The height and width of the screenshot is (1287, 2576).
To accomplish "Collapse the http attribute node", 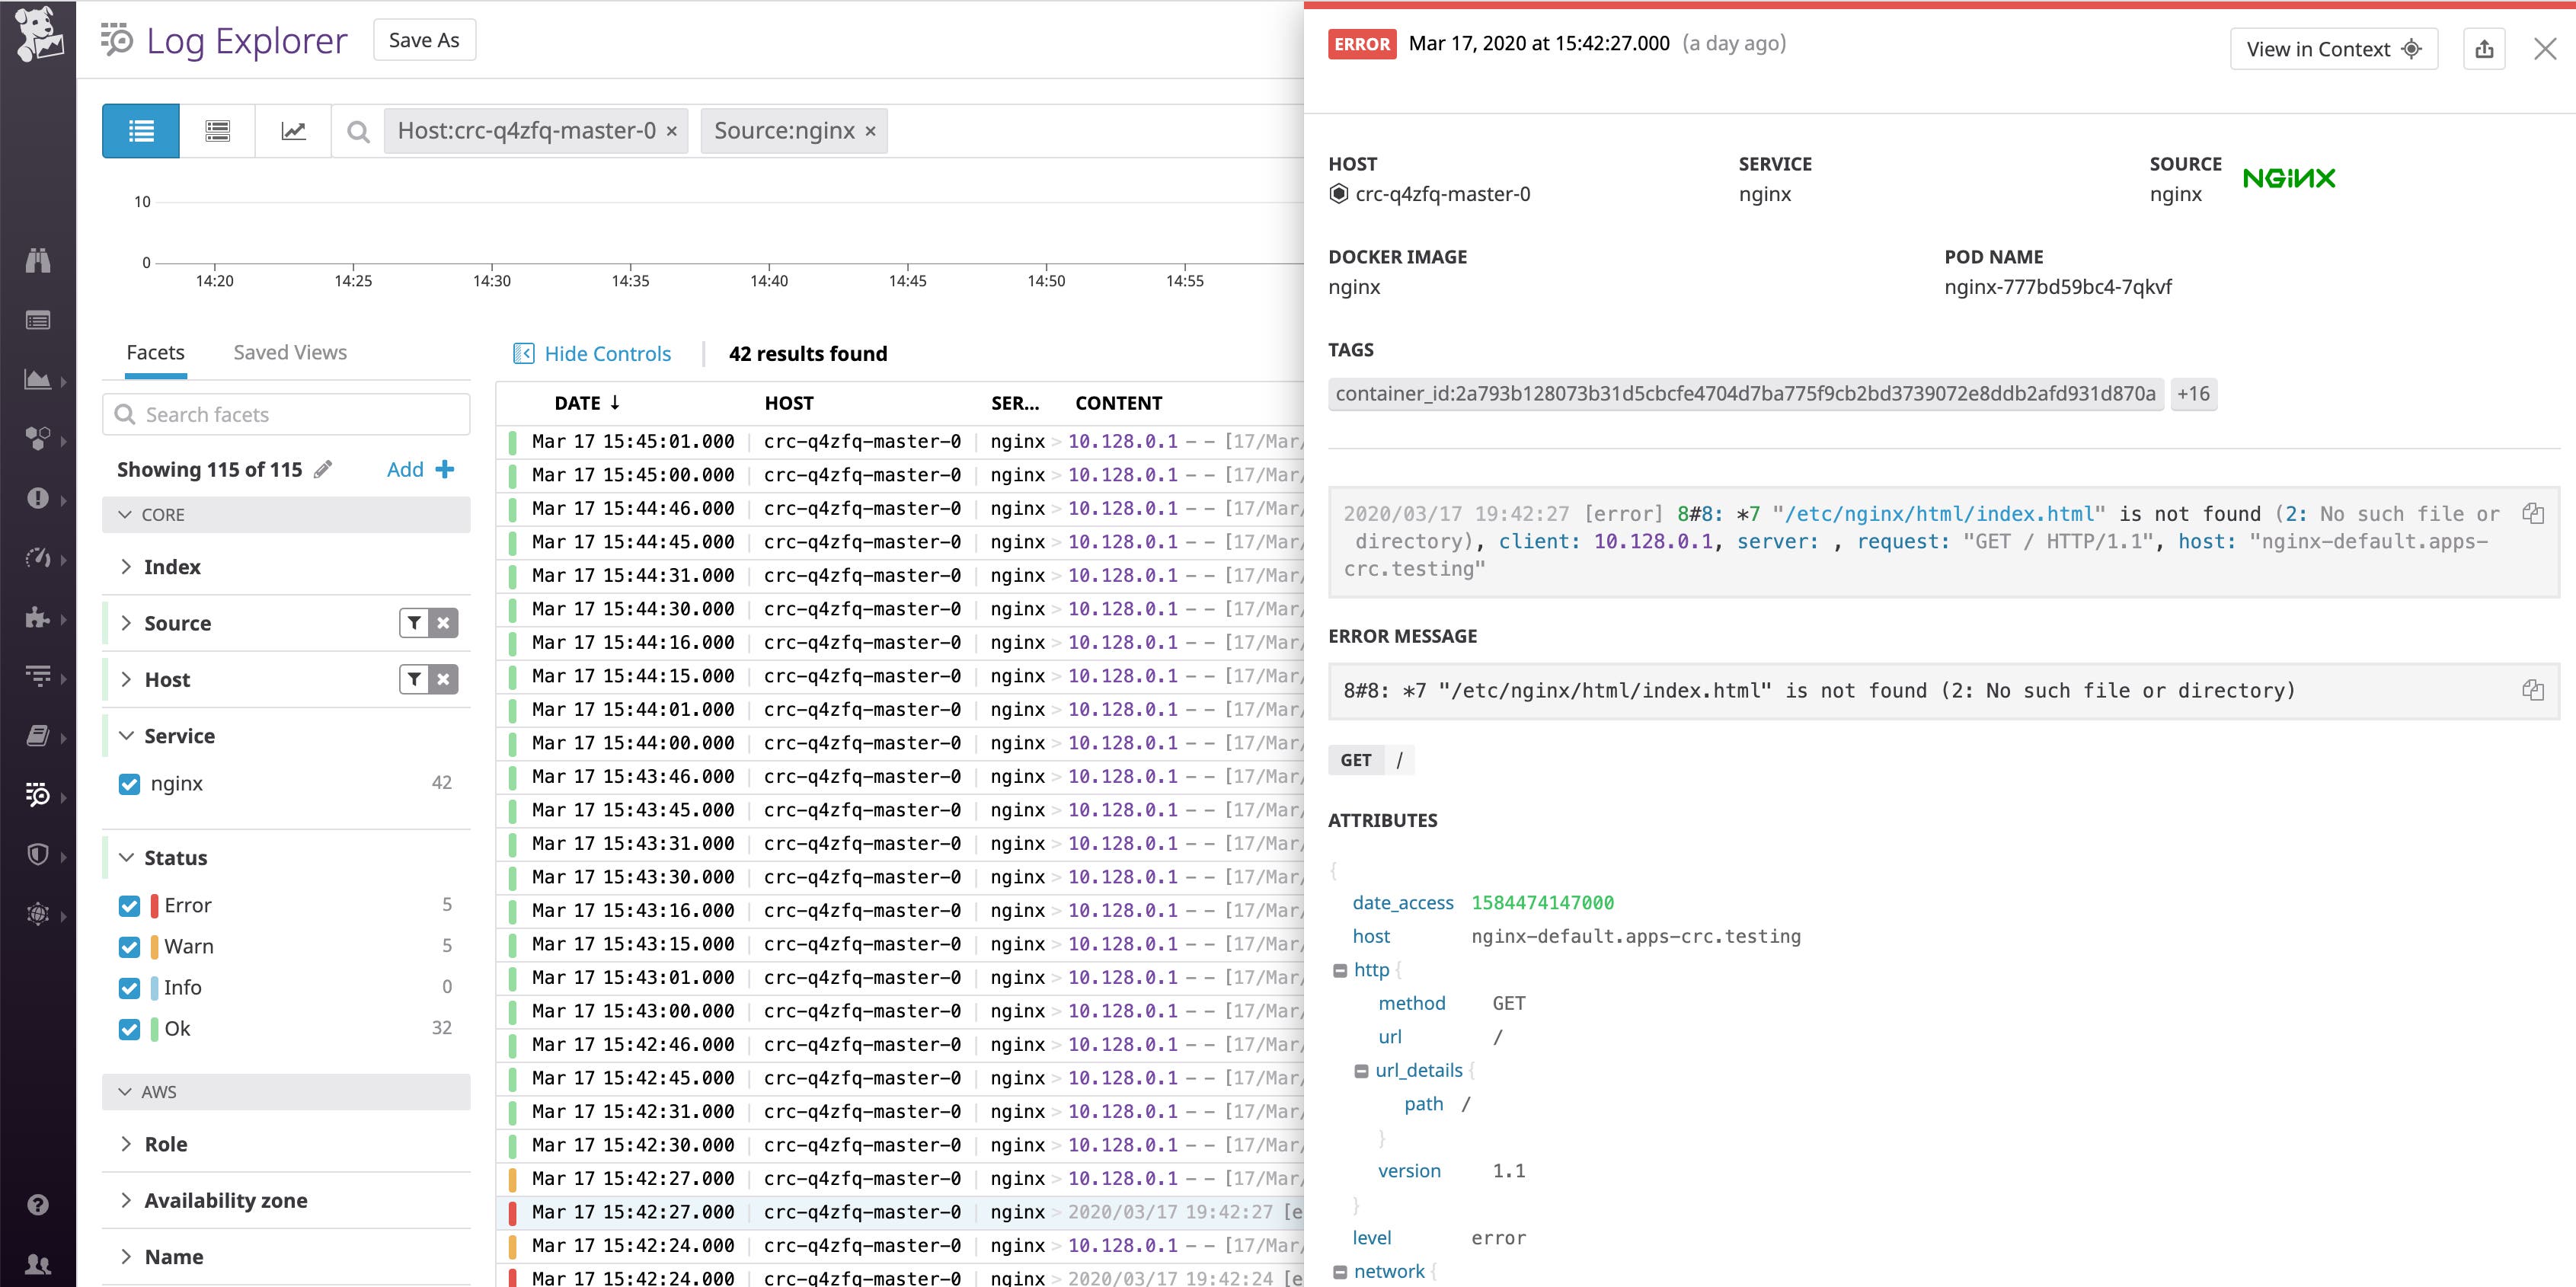I will 1340,969.
